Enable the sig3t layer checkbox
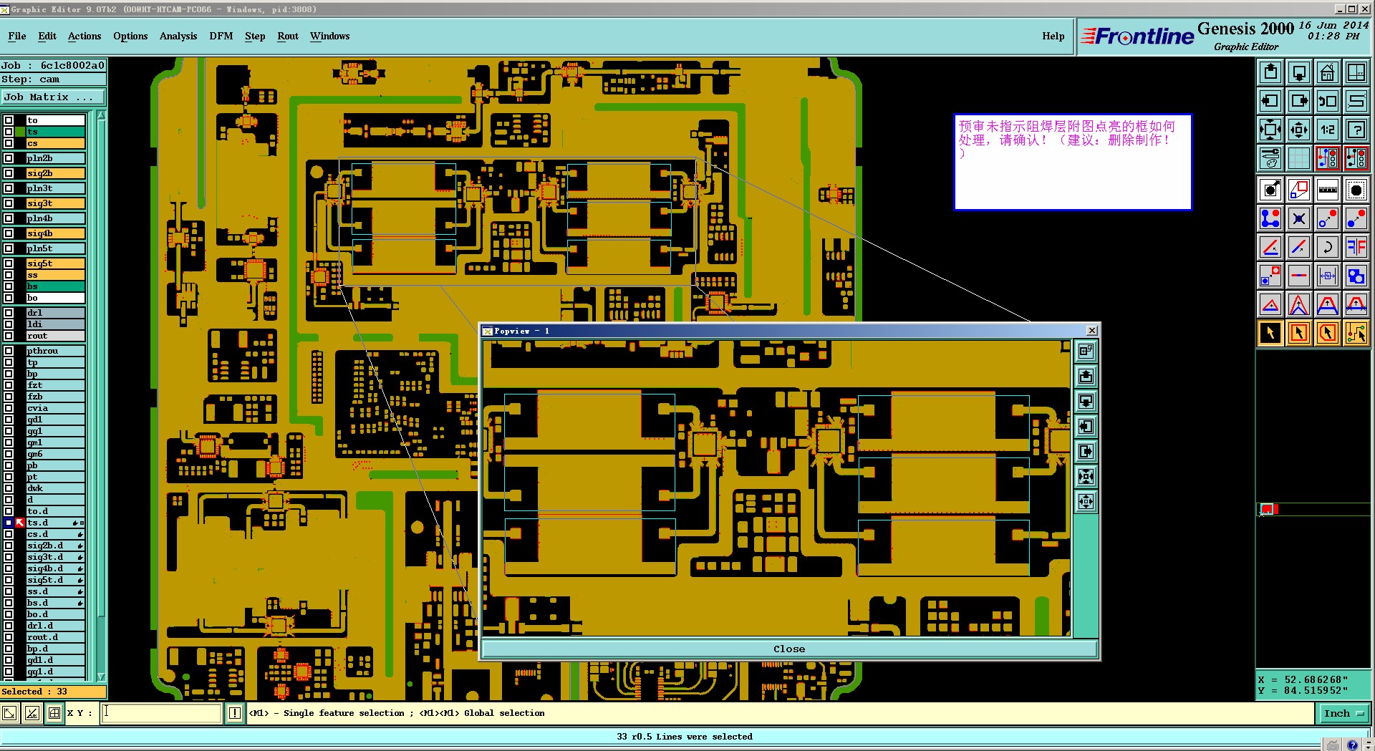Screen dimensions: 1375x751 9,203
